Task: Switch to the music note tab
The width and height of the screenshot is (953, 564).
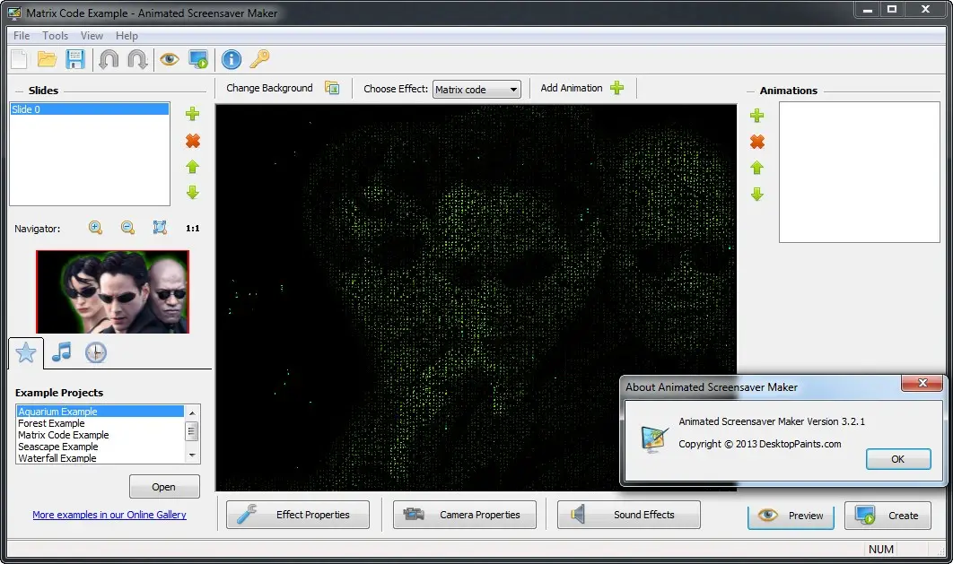Action: (x=61, y=352)
